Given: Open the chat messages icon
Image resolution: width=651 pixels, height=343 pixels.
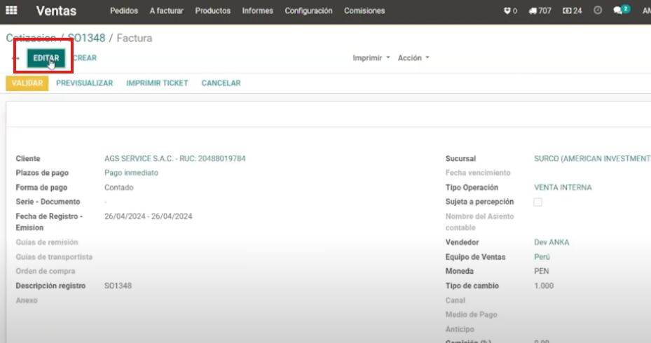Looking at the screenshot, I should coord(622,10).
